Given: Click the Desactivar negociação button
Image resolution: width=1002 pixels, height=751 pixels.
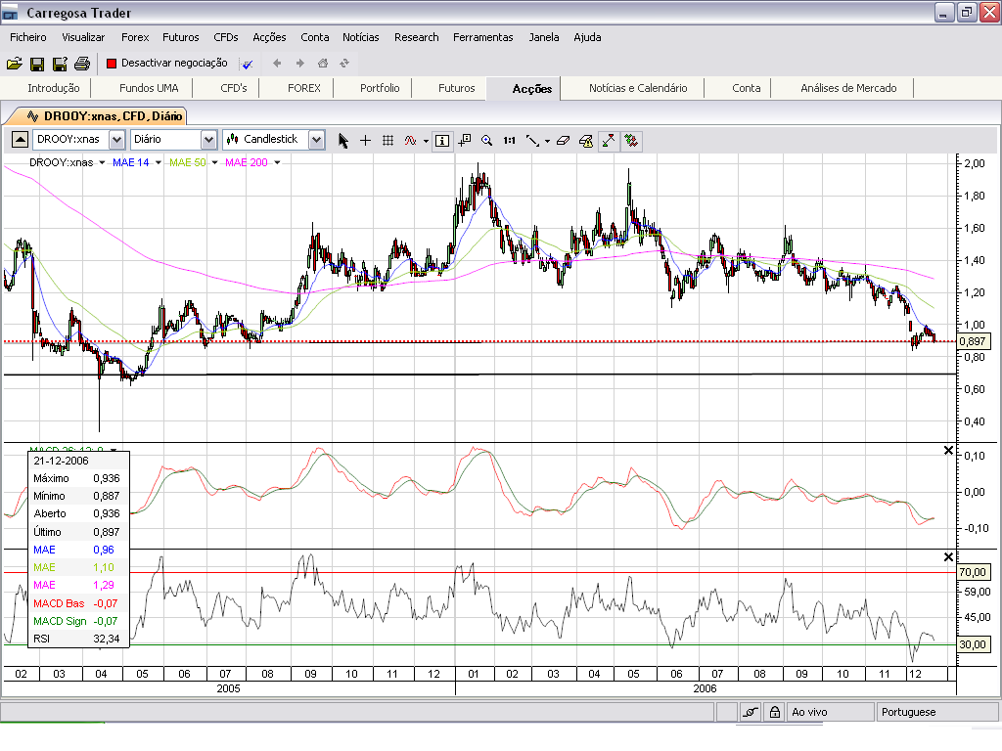Looking at the screenshot, I should coord(167,64).
